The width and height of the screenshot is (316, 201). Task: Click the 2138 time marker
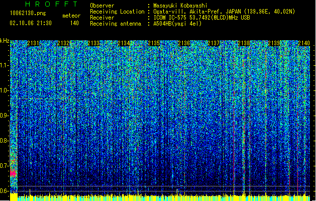click(244, 43)
